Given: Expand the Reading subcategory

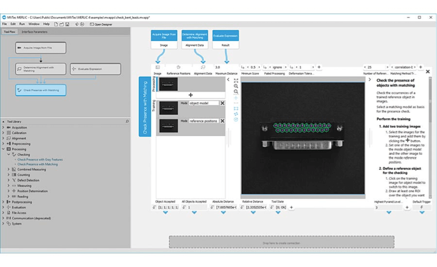Looking at the screenshot, I should click(9, 196).
